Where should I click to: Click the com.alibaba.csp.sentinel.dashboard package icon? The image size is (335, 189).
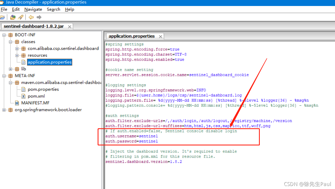click(24, 48)
